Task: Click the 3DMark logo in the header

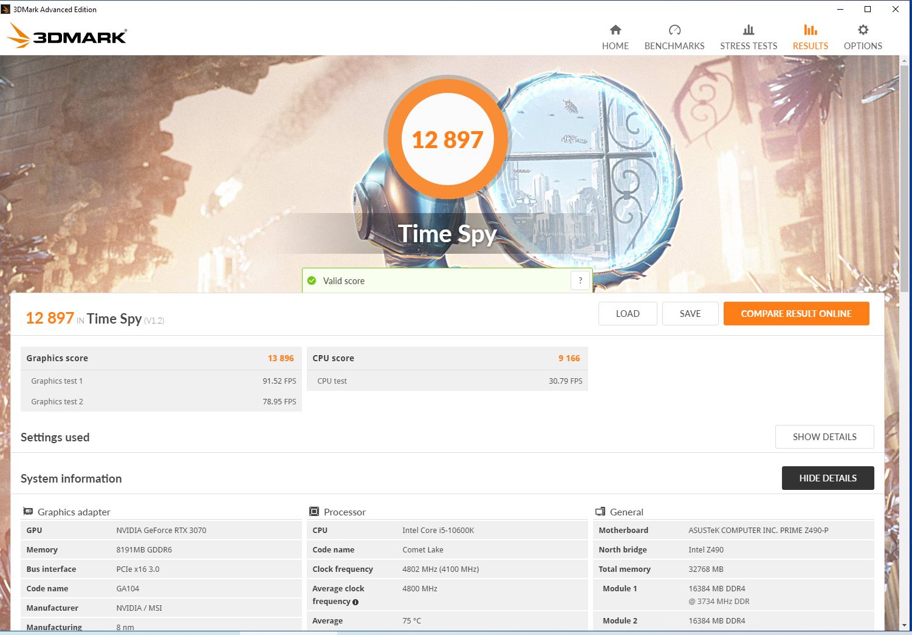Action: point(67,36)
